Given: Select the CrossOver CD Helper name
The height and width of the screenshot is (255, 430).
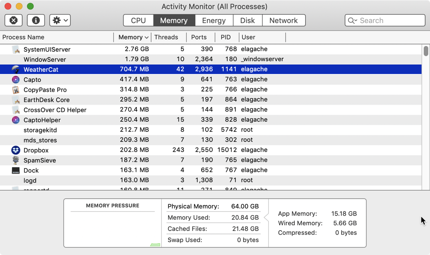Looking at the screenshot, I should click(x=55, y=110).
